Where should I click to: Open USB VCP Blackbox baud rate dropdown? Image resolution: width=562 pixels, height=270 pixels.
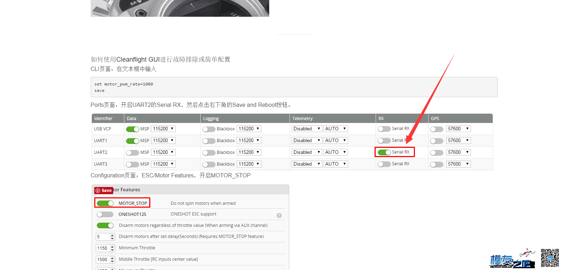point(249,129)
